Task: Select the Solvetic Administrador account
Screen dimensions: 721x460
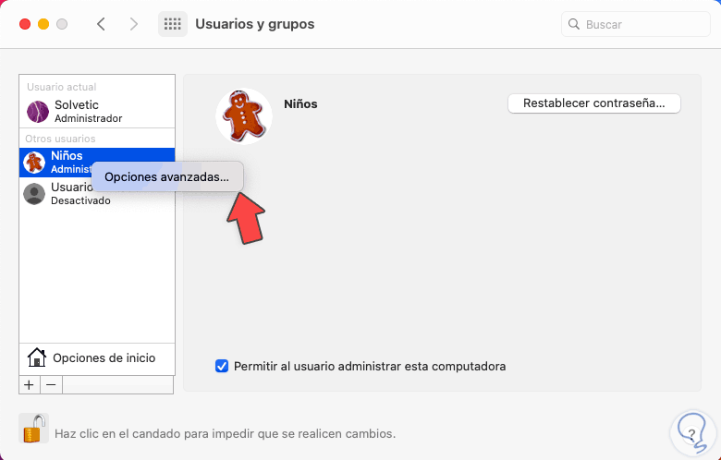Action: pyautogui.click(x=88, y=112)
